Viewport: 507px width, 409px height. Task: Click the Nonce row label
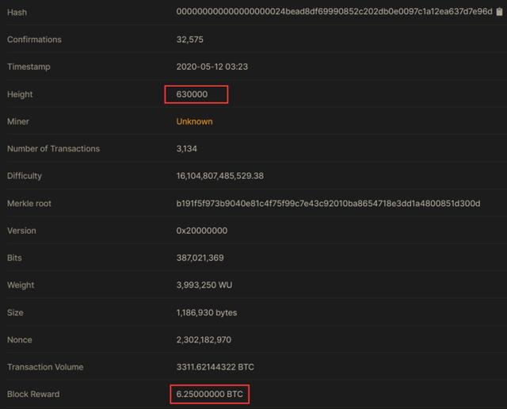[19, 340]
